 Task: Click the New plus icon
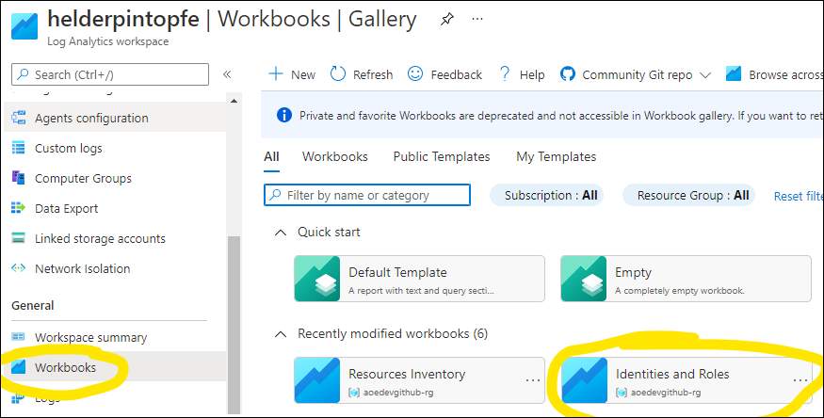(x=275, y=74)
